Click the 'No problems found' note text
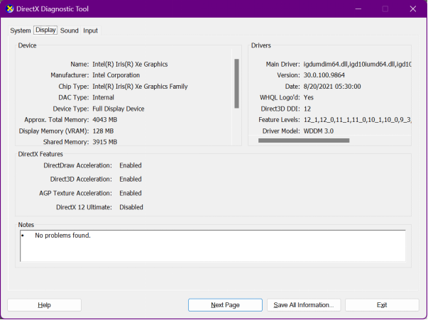 [62, 235]
